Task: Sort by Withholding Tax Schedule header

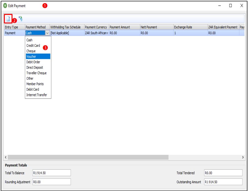Action: [x=67, y=27]
